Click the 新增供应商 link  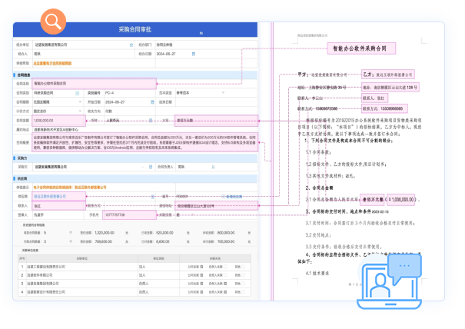236,197
